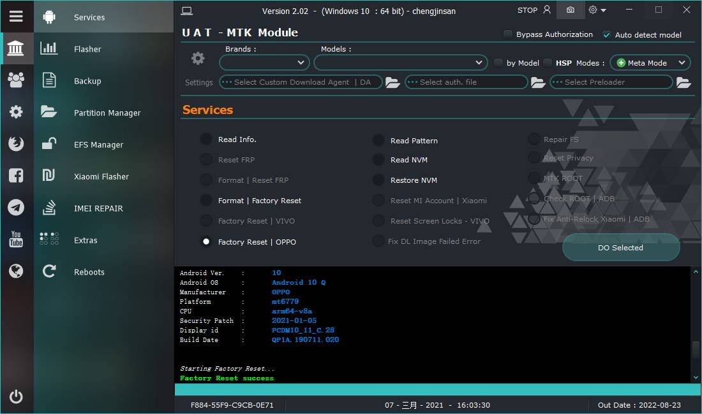Open the hamburger menu icon

point(16,17)
